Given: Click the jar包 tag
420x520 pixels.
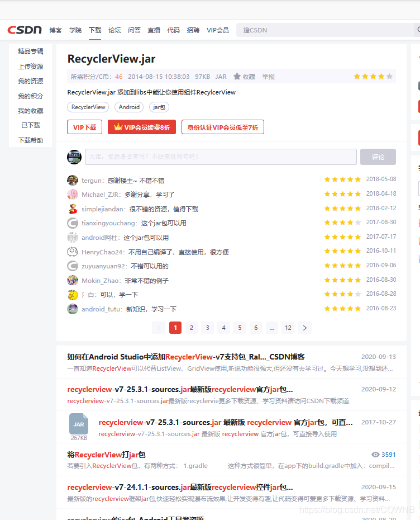Looking at the screenshot, I should [159, 107].
